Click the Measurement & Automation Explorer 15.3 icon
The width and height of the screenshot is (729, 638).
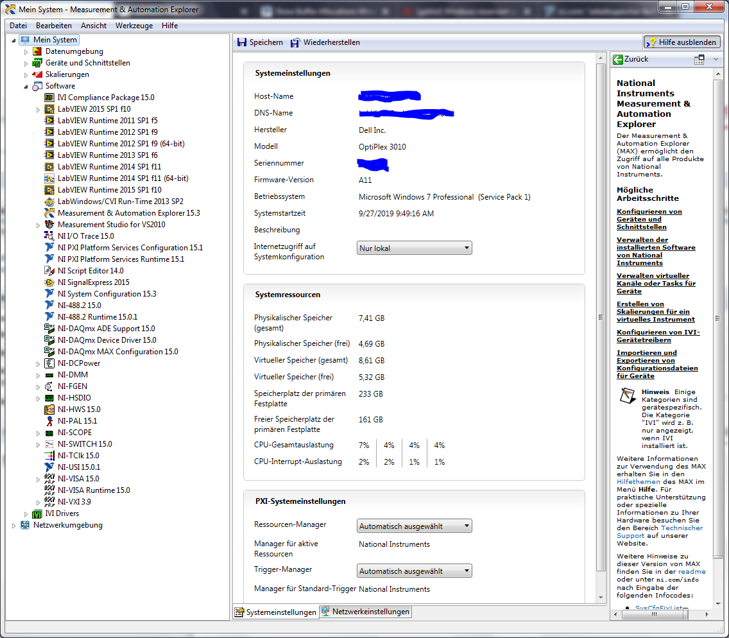click(x=49, y=213)
